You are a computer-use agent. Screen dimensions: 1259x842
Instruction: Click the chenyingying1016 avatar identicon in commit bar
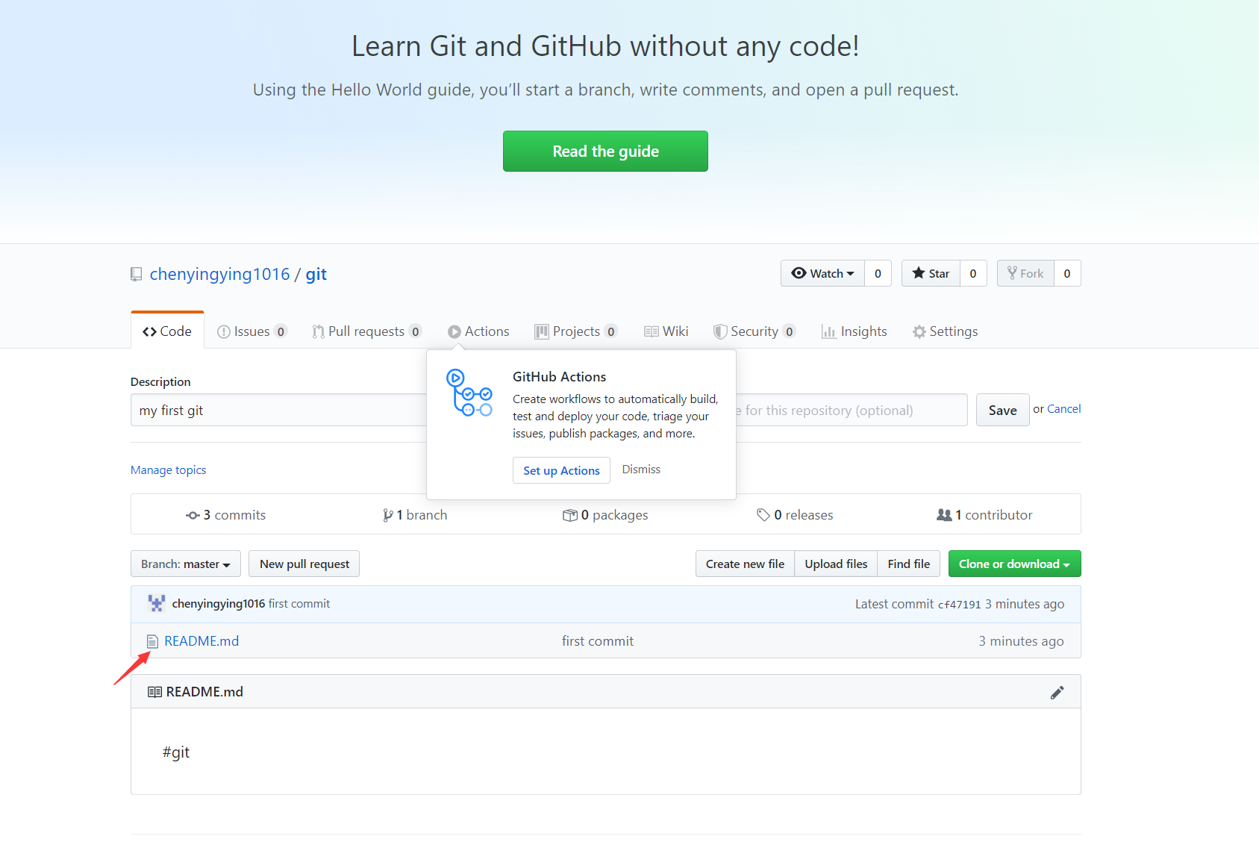click(x=157, y=603)
